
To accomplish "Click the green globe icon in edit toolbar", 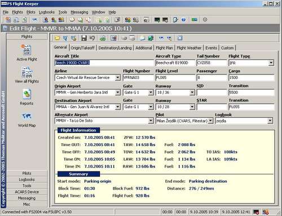I will tap(151, 38).
